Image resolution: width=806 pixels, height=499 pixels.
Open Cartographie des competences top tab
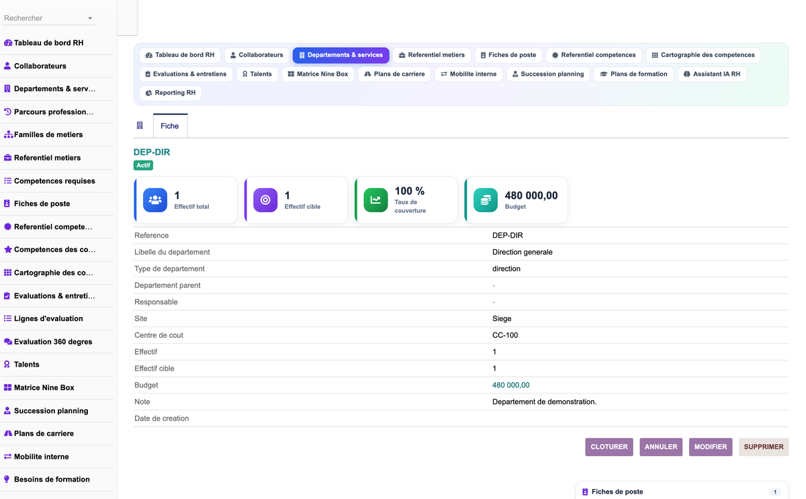703,55
